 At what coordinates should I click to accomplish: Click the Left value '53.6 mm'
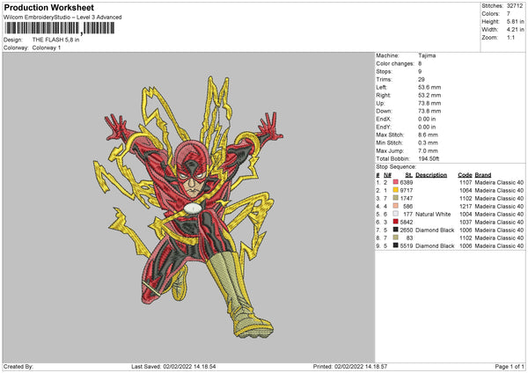(x=429, y=87)
